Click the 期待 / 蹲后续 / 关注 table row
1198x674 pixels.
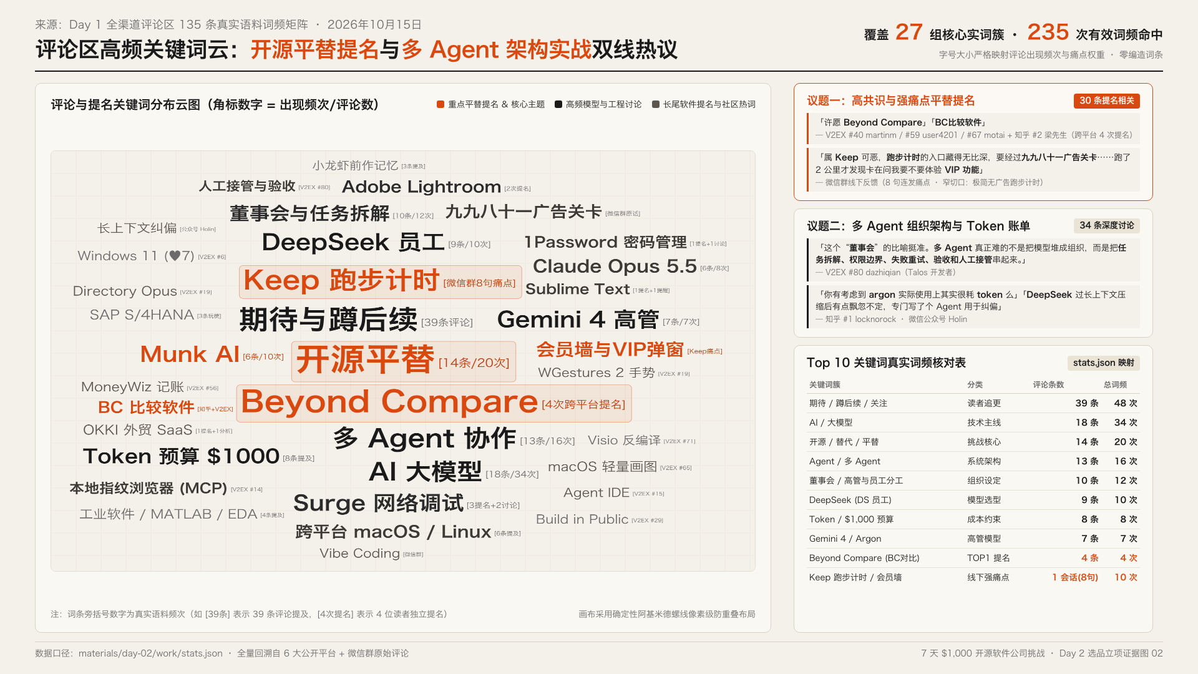pos(973,403)
